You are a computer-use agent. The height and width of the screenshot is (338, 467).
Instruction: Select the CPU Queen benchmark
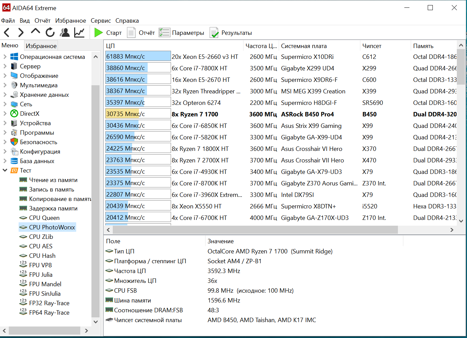point(44,218)
